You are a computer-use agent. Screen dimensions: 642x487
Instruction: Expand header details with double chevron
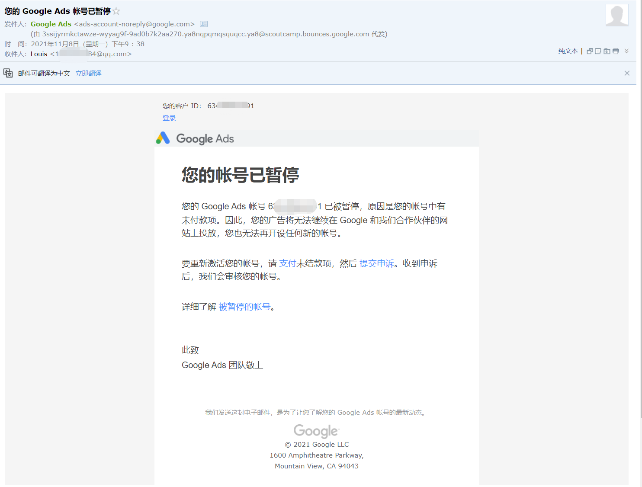click(626, 51)
